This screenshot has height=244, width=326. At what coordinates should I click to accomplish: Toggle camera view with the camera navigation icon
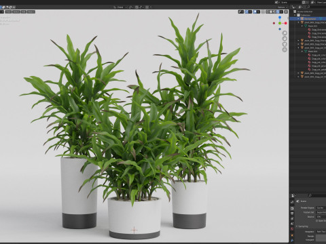(285, 44)
